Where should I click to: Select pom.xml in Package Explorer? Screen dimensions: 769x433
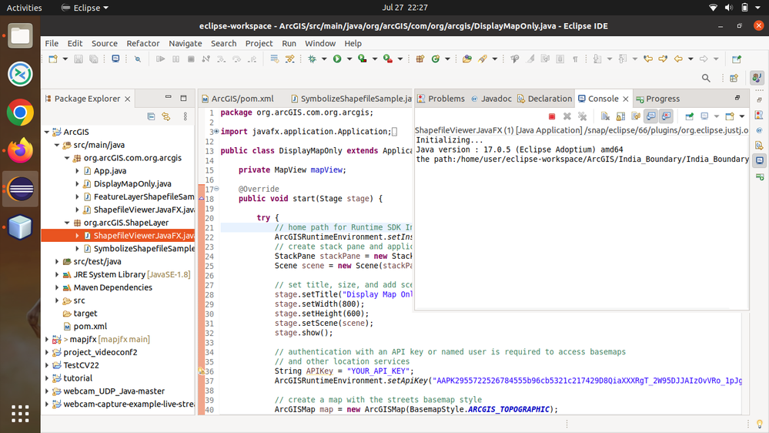click(x=90, y=326)
